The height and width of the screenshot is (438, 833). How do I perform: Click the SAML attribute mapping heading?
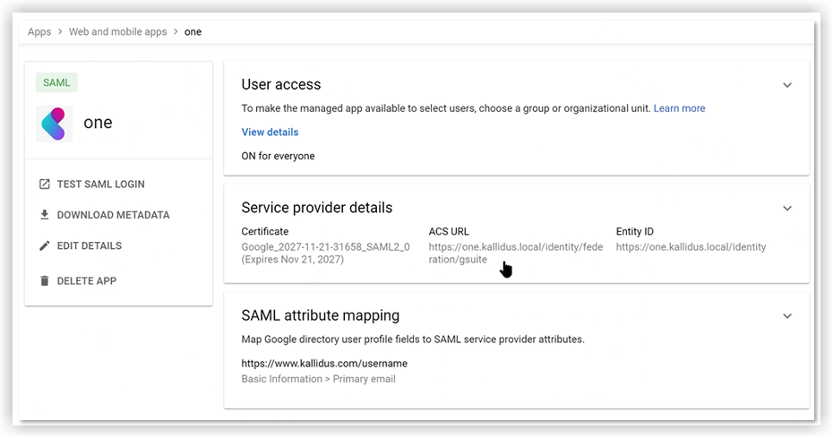pos(321,315)
